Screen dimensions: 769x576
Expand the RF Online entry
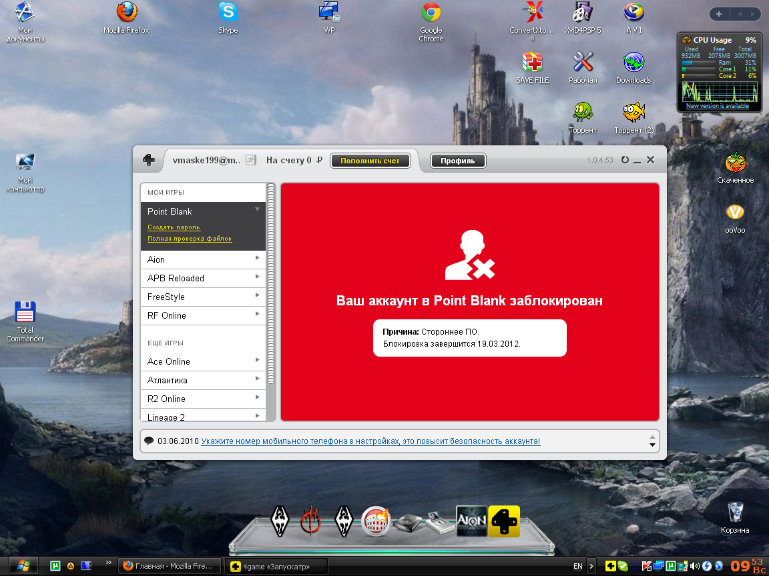[257, 314]
